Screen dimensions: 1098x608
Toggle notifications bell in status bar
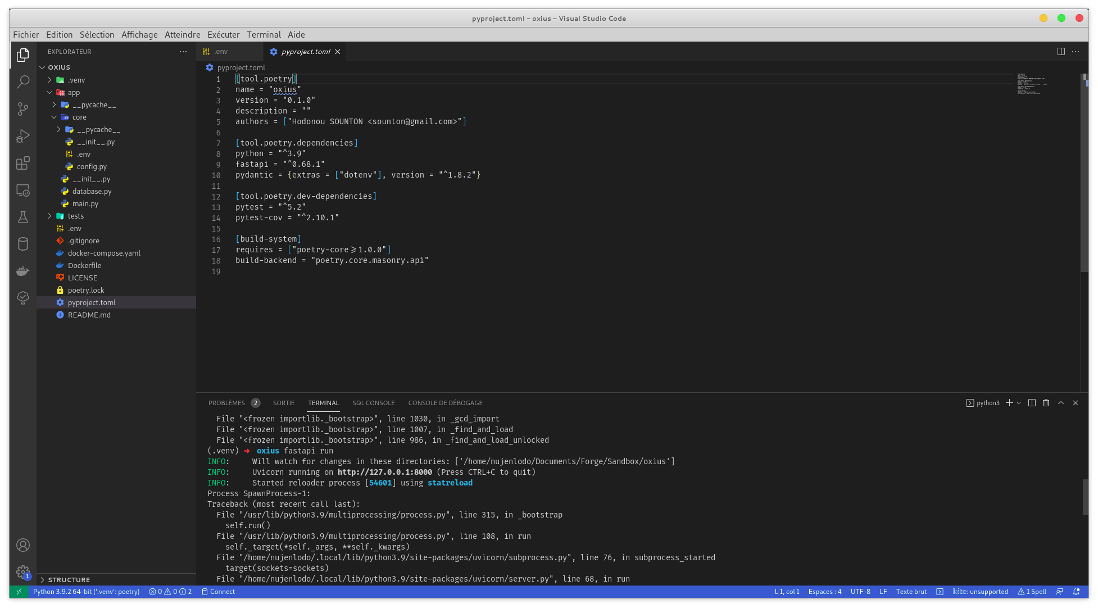pos(1077,592)
